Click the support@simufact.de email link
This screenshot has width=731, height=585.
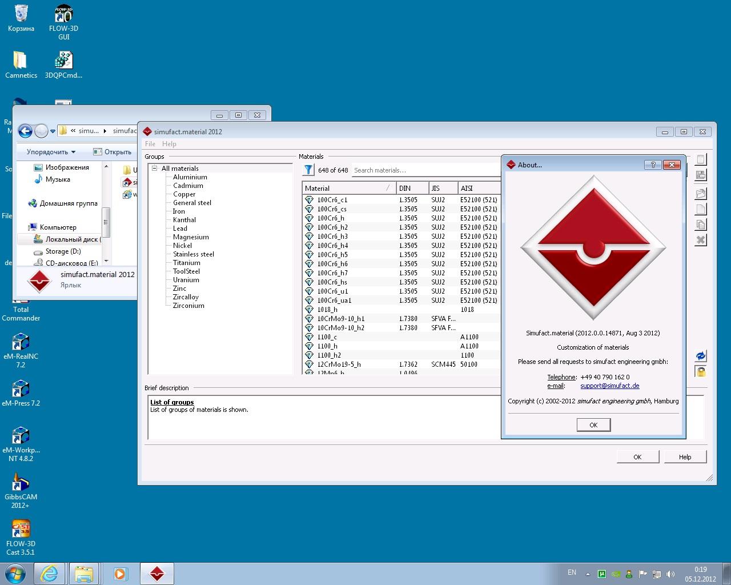tap(609, 386)
